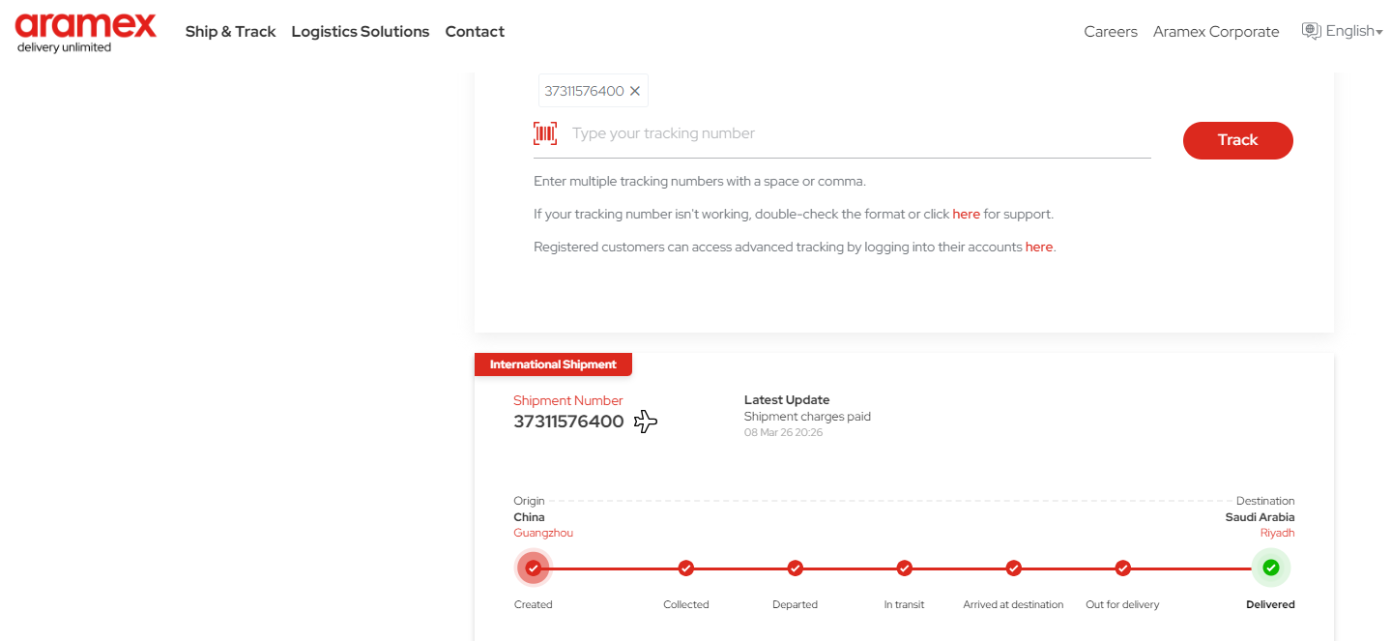Remove tracking number chip 37311576400
This screenshot has width=1391, height=641.
pyautogui.click(x=635, y=91)
